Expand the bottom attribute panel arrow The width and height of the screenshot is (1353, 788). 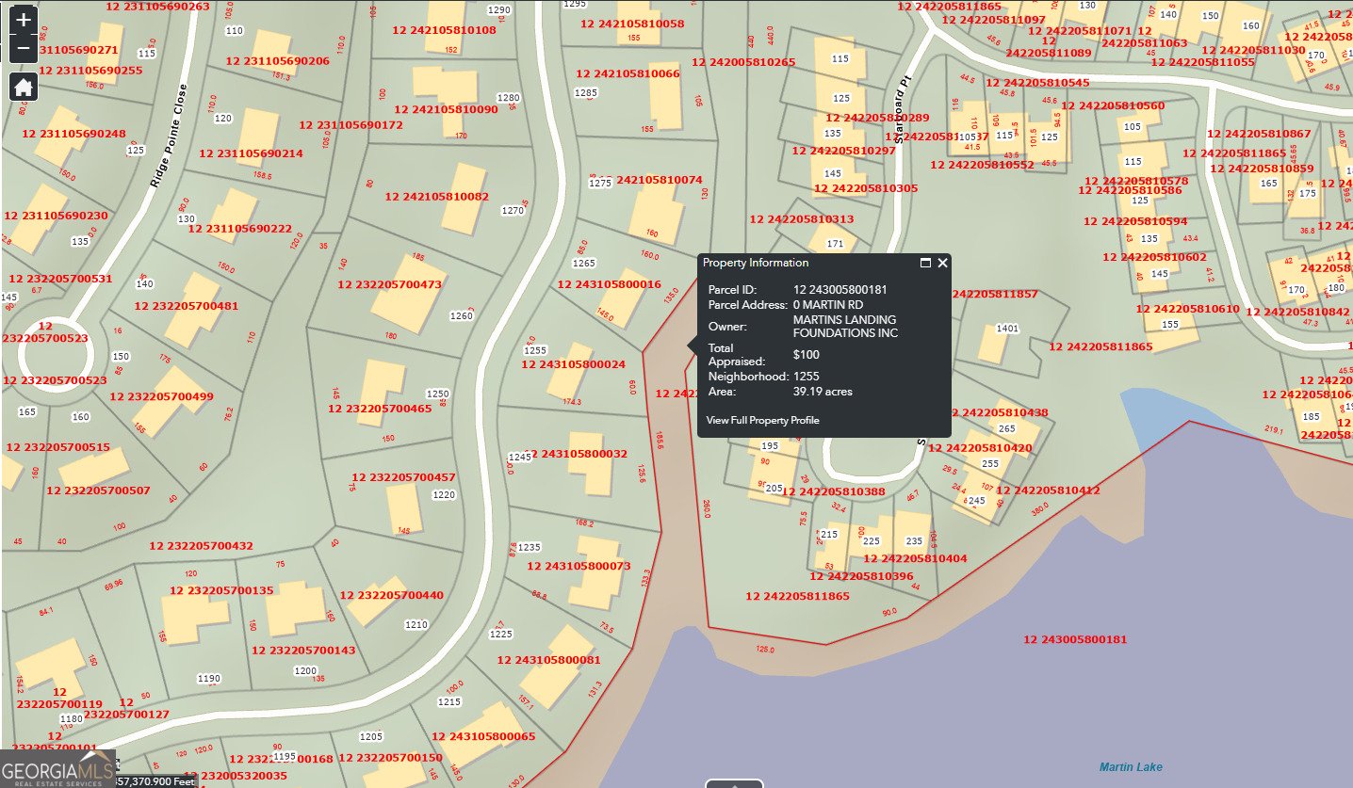734,783
